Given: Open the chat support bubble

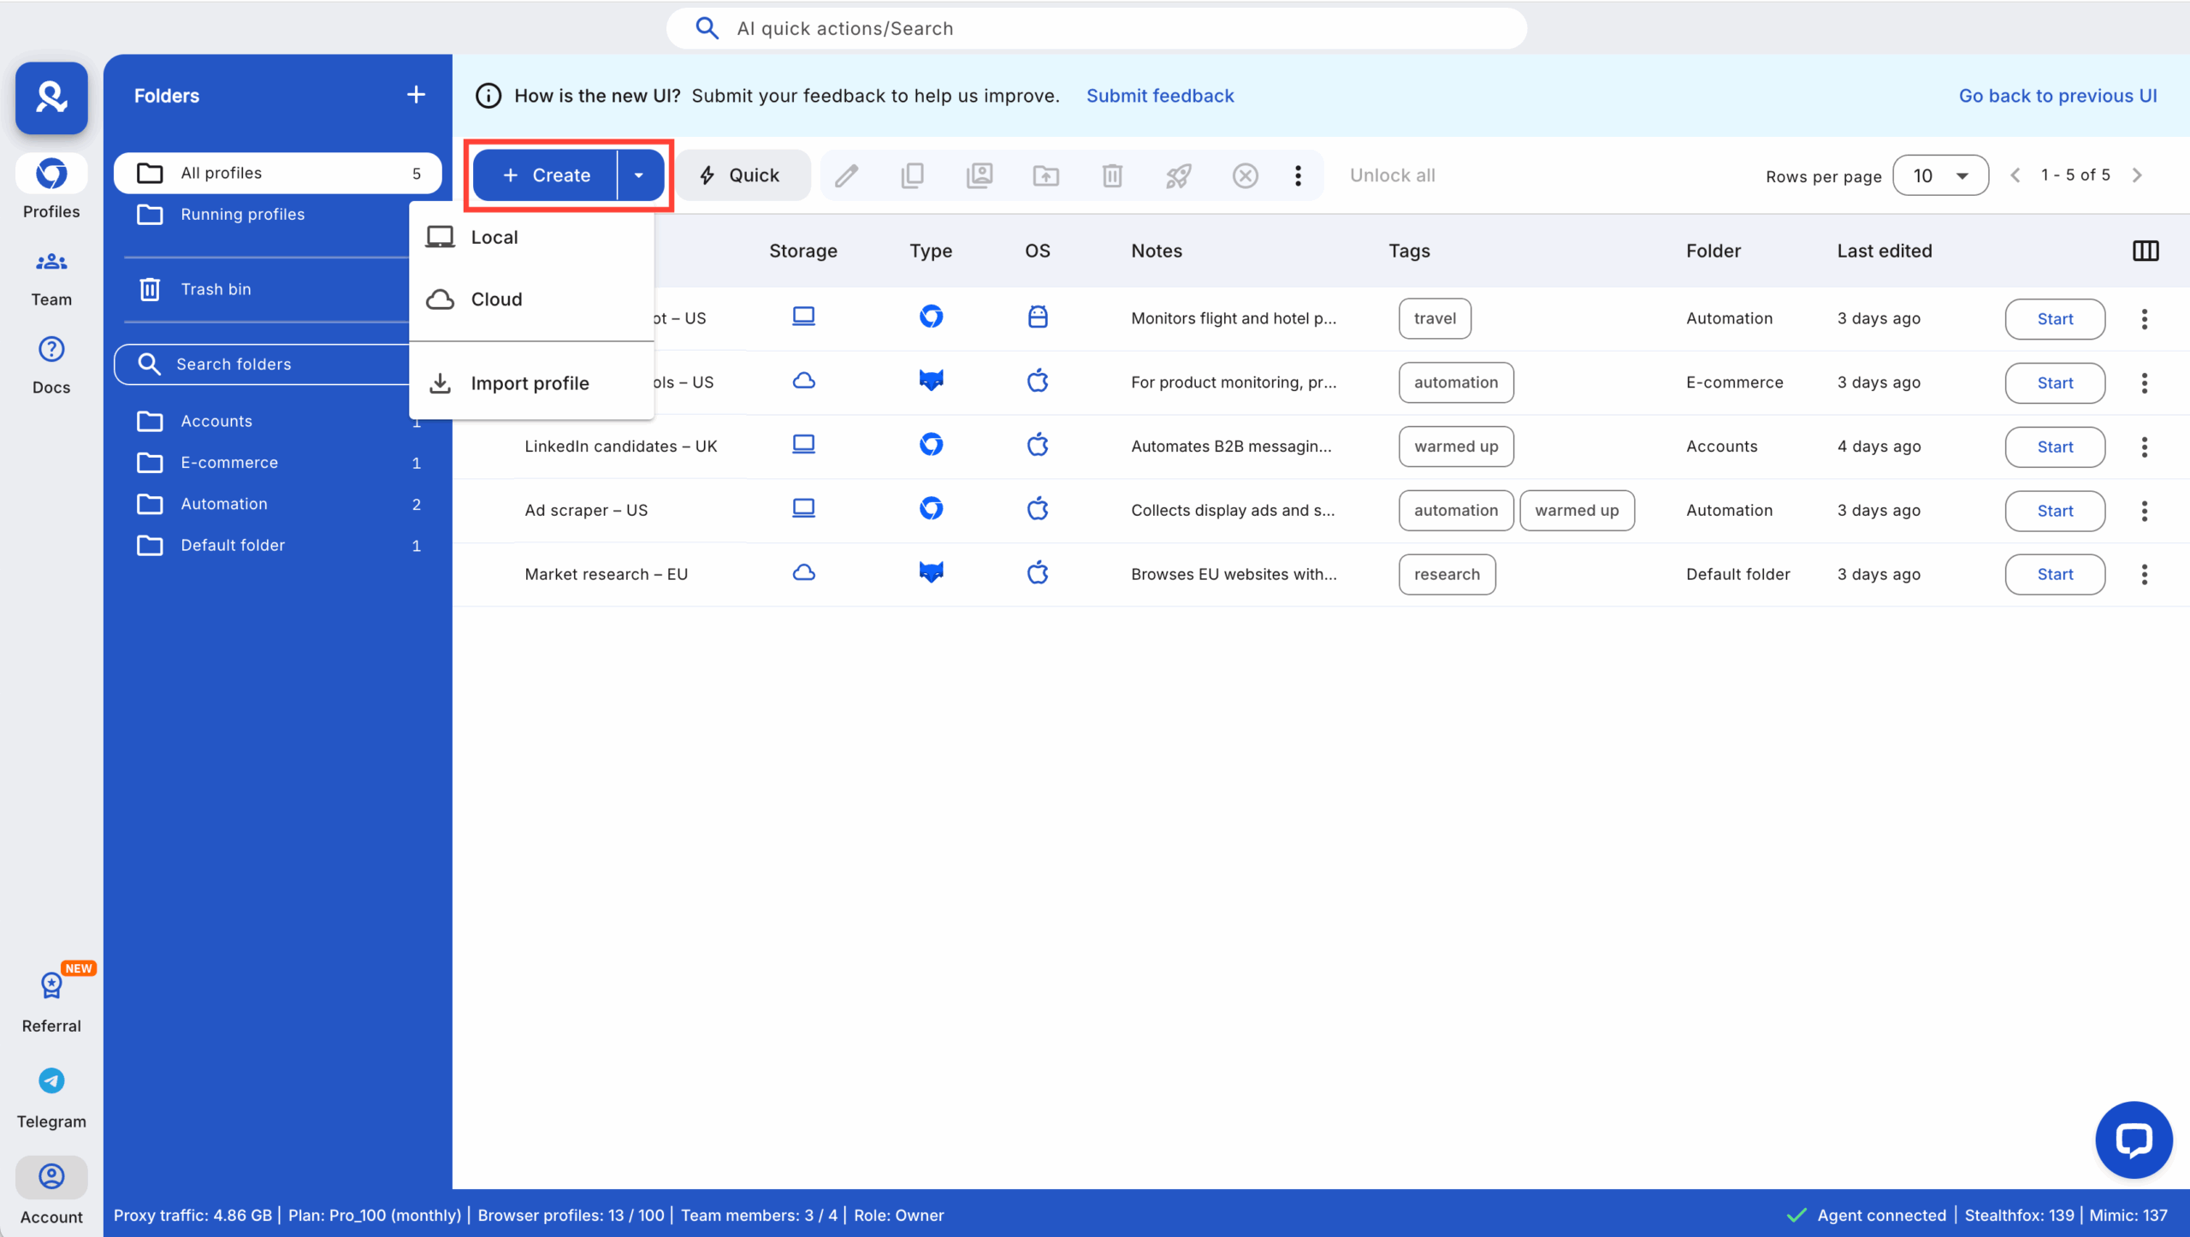Looking at the screenshot, I should (2133, 1139).
